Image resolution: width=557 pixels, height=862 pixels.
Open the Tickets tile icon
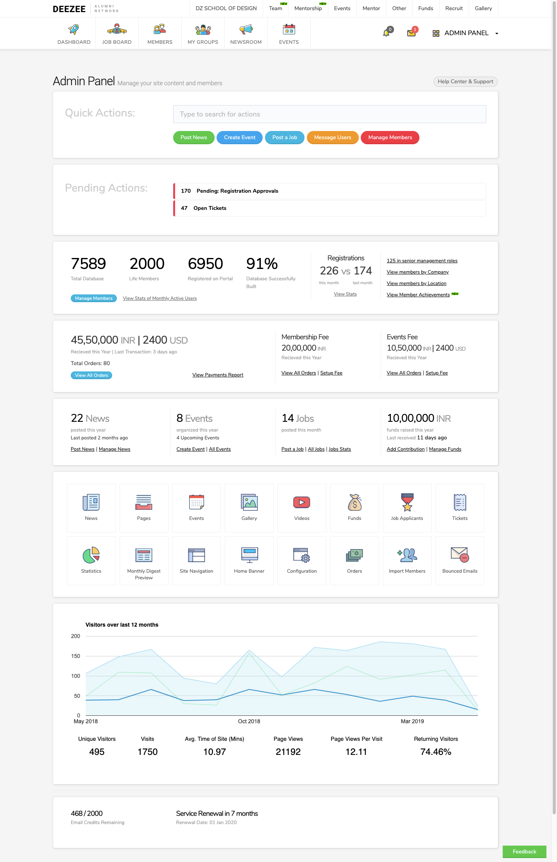tap(460, 508)
